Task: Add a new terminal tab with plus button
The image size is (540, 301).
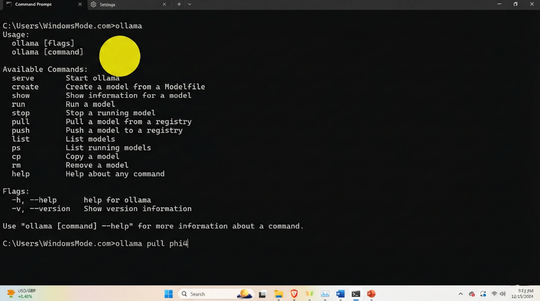Action: (179, 4)
